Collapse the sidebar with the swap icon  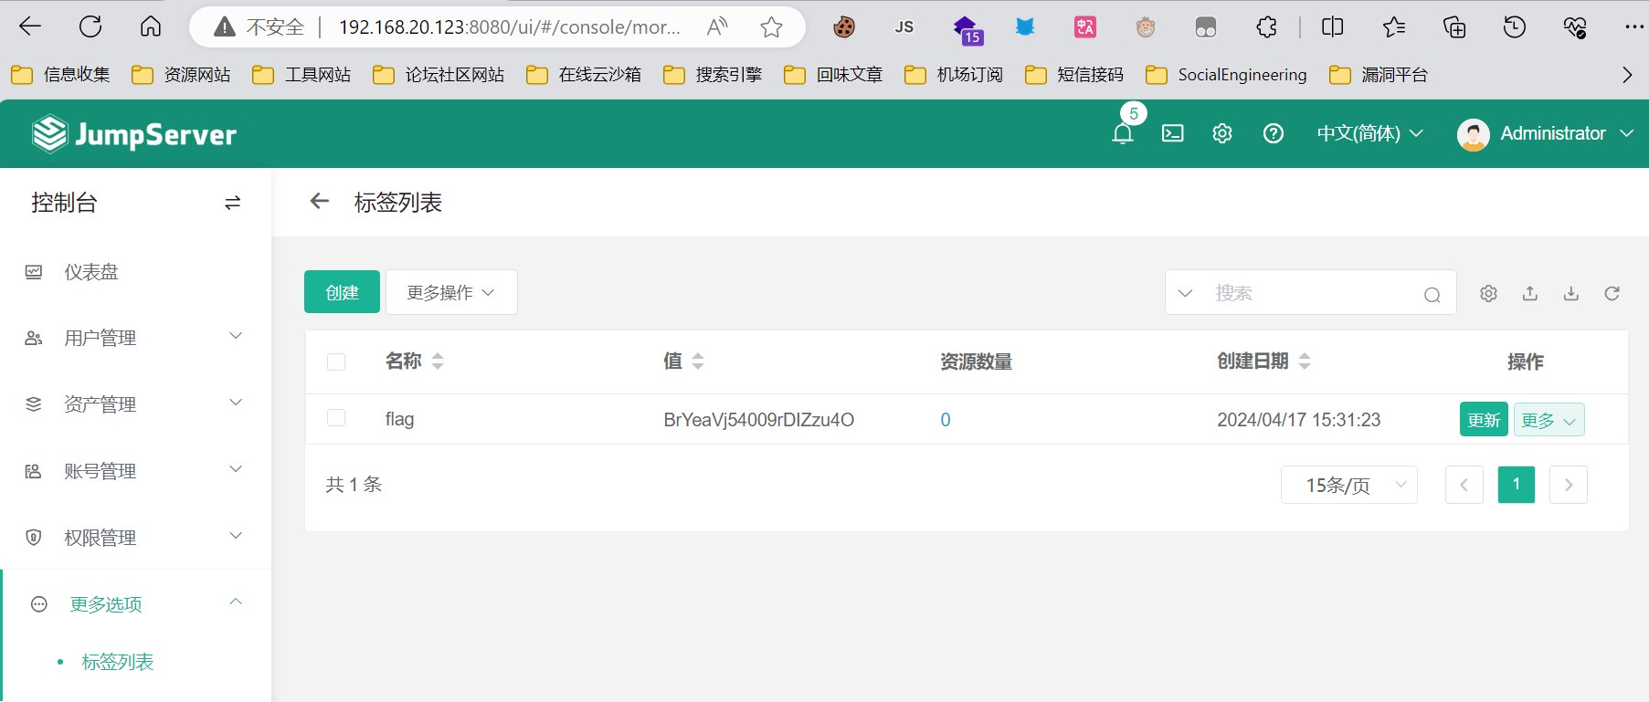click(x=233, y=203)
